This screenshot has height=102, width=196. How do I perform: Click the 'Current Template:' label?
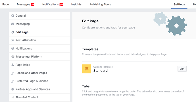103,67
